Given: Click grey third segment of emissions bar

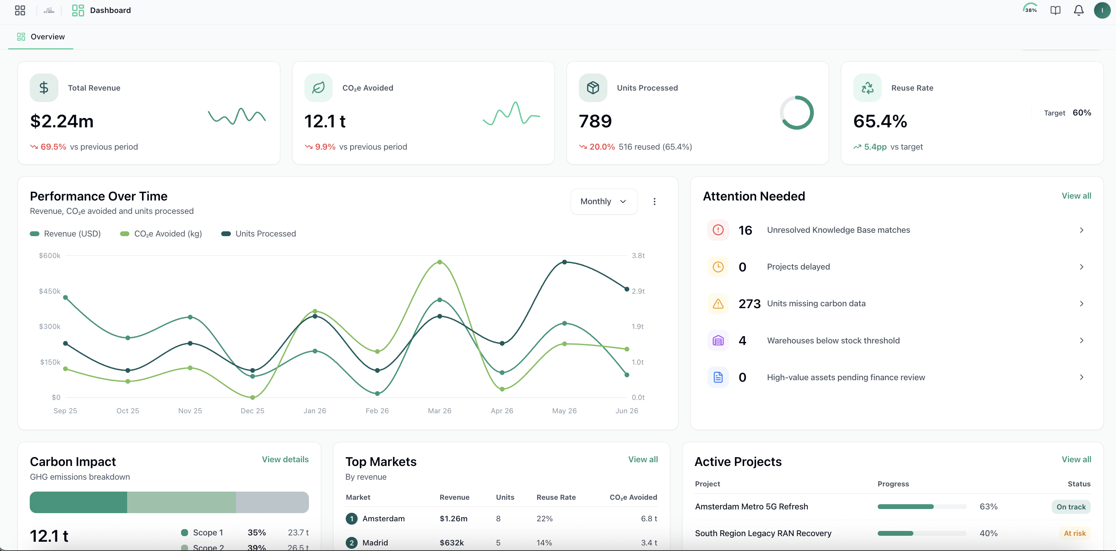Looking at the screenshot, I should pyautogui.click(x=272, y=502).
